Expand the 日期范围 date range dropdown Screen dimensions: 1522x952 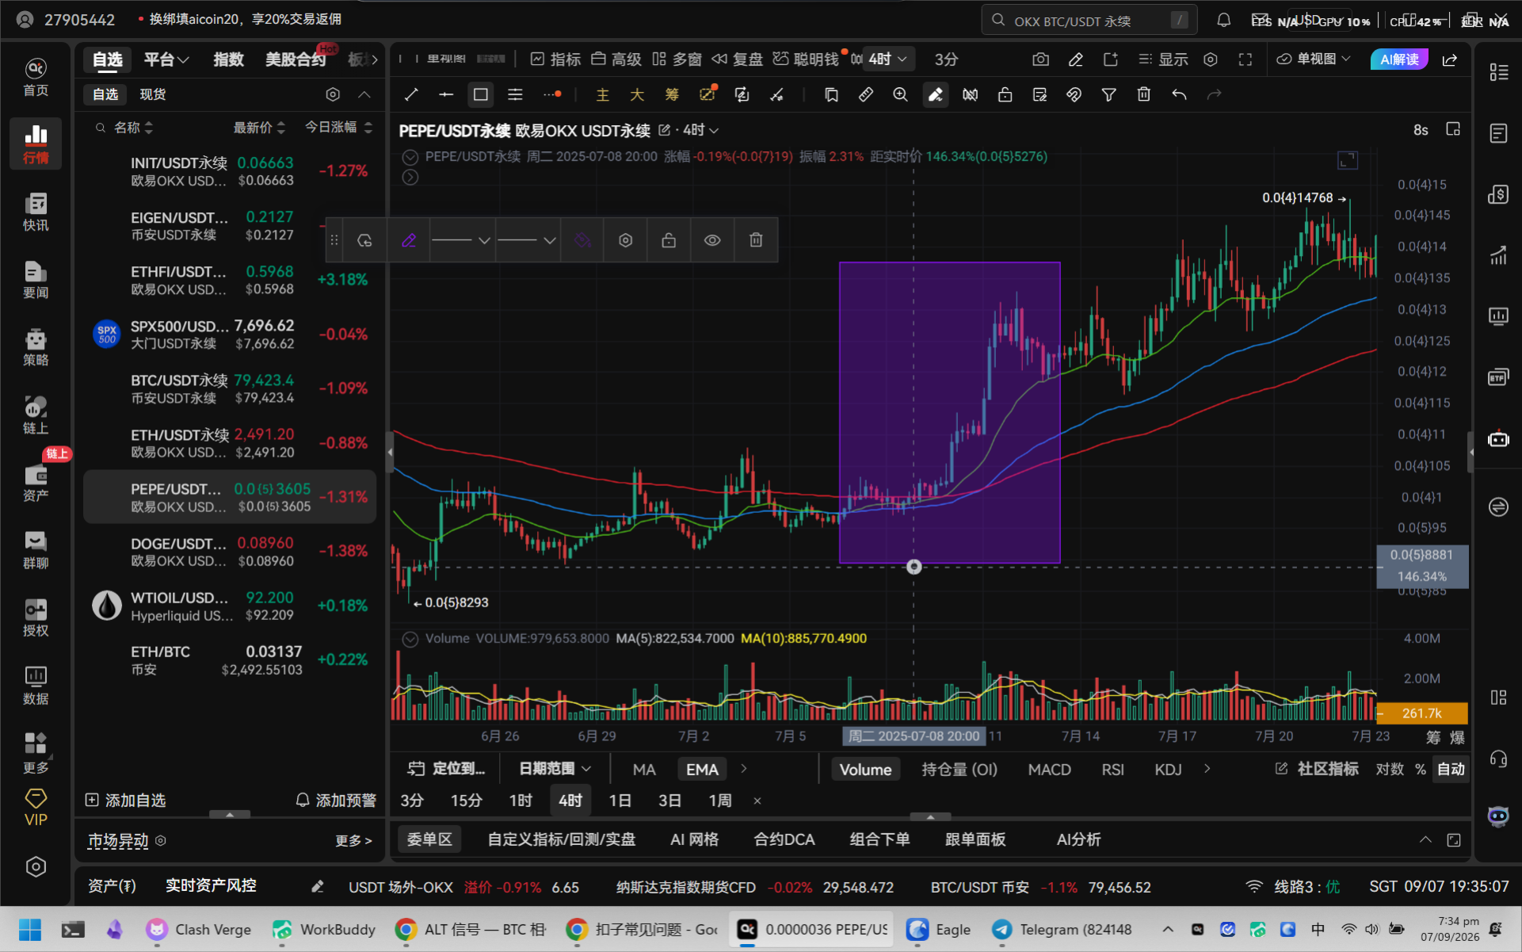pos(555,769)
